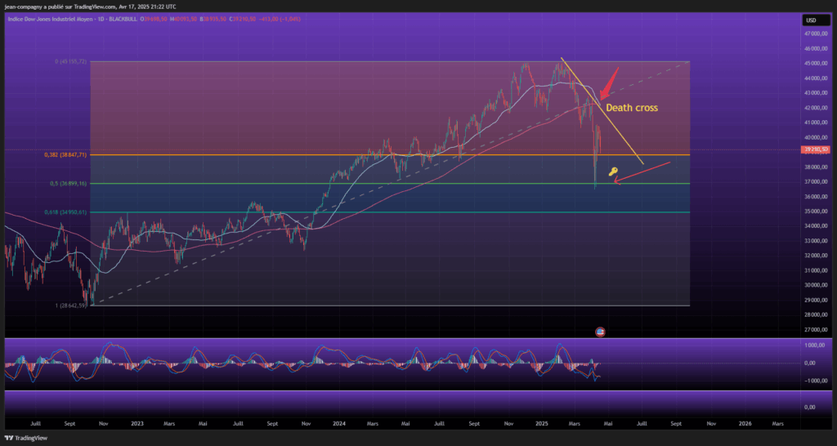Click the large red arrow above Death cross
This screenshot has width=837, height=446.
(607, 84)
